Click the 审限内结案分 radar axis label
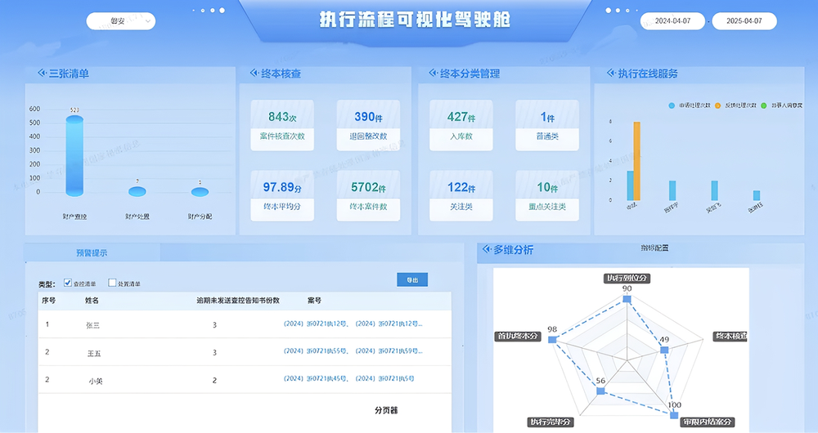This screenshot has height=433, width=818. (708, 422)
